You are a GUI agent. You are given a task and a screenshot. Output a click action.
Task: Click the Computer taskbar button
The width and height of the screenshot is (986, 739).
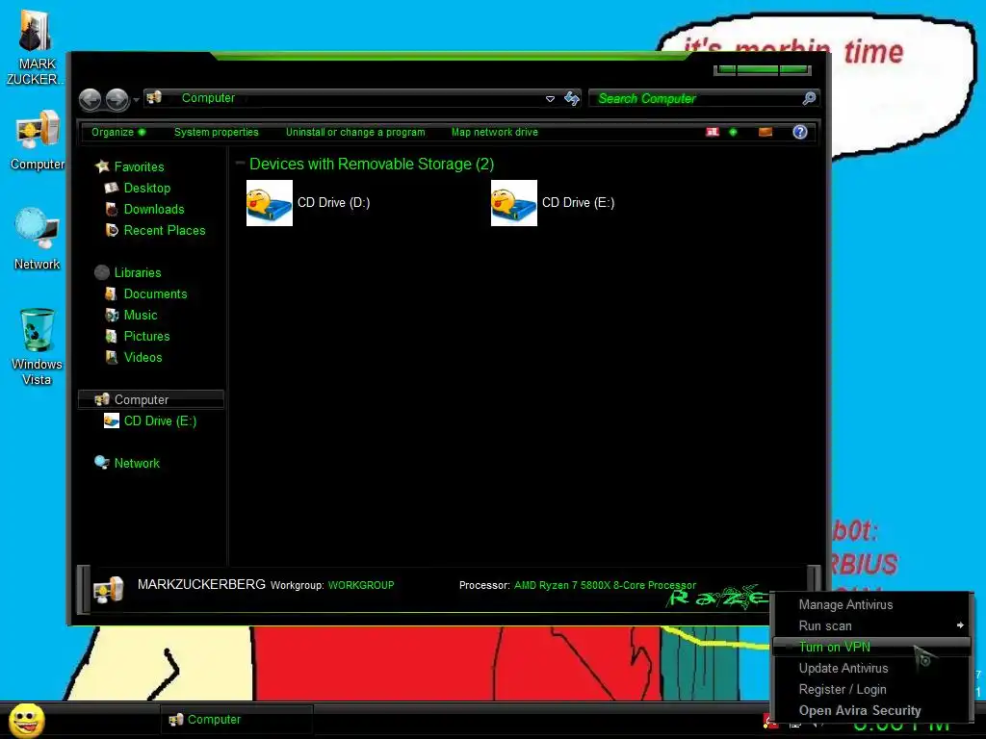(x=237, y=720)
